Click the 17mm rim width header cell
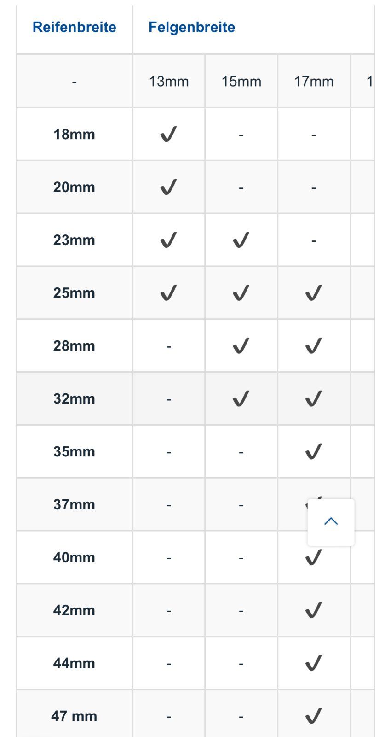The height and width of the screenshot is (737, 391). (x=314, y=82)
